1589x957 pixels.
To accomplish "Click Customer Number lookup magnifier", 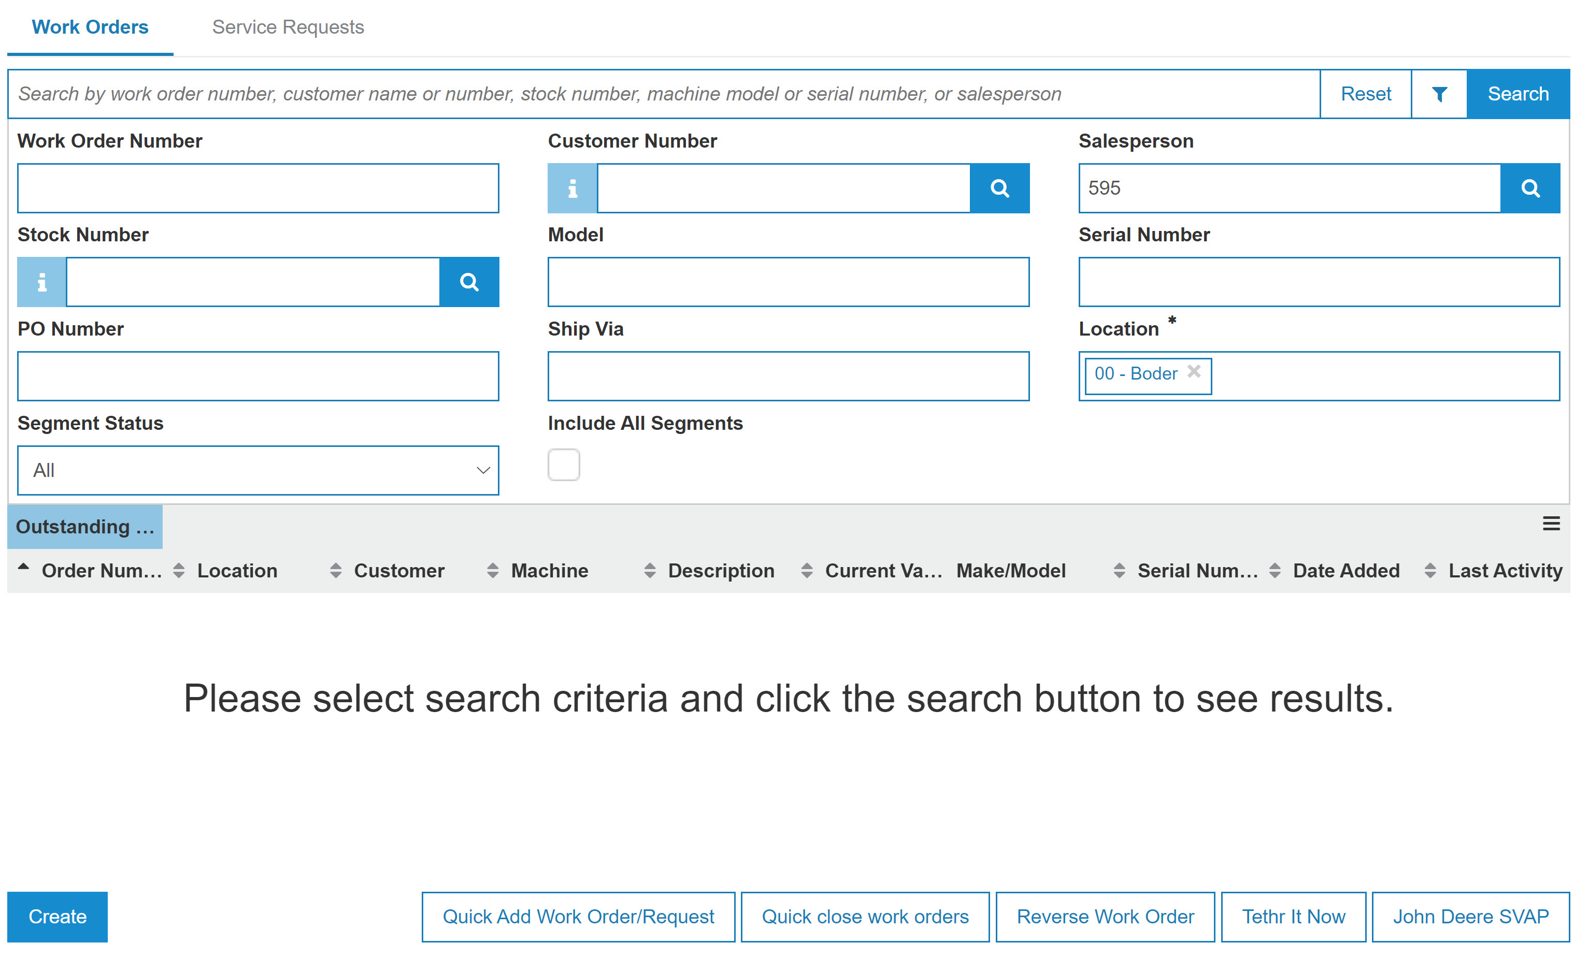I will click(x=999, y=188).
